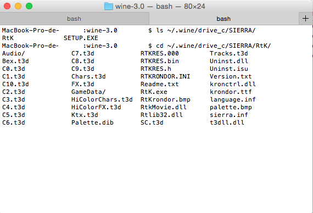Click the C1.t3d file name
Screen dimensions: 313x213
(x=14, y=76)
